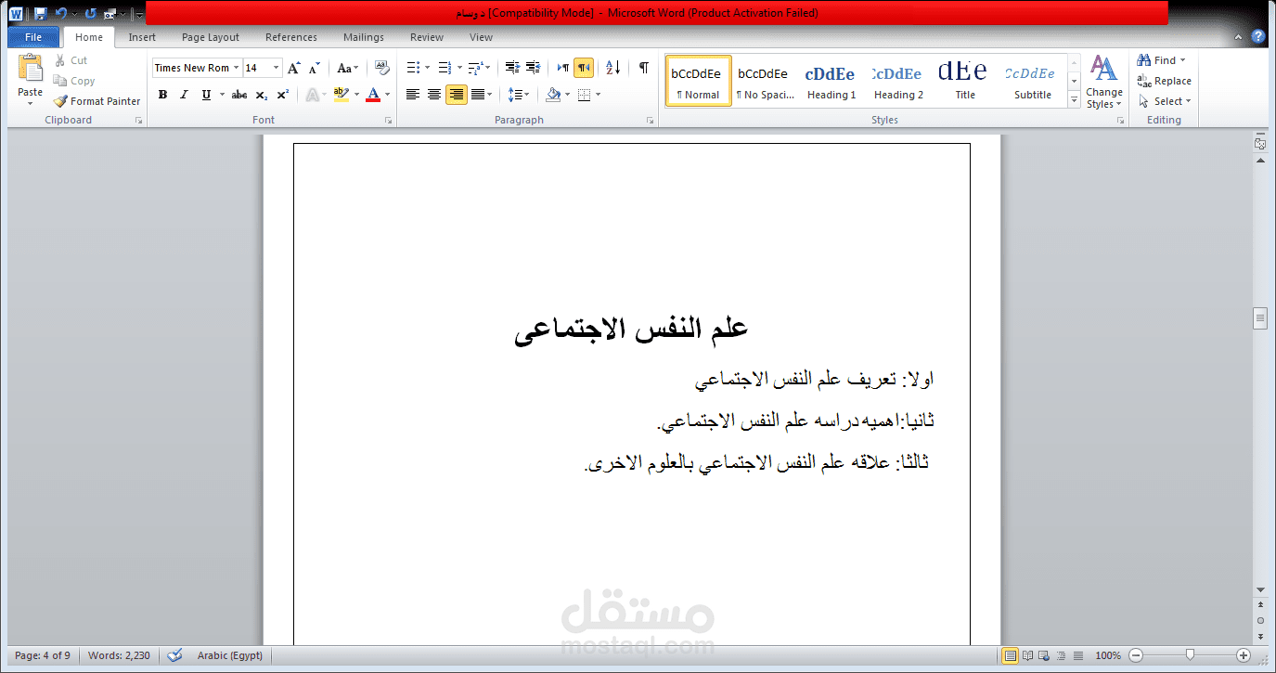
Task: Click the Save icon in Quick Access Toolbar
Action: click(40, 13)
